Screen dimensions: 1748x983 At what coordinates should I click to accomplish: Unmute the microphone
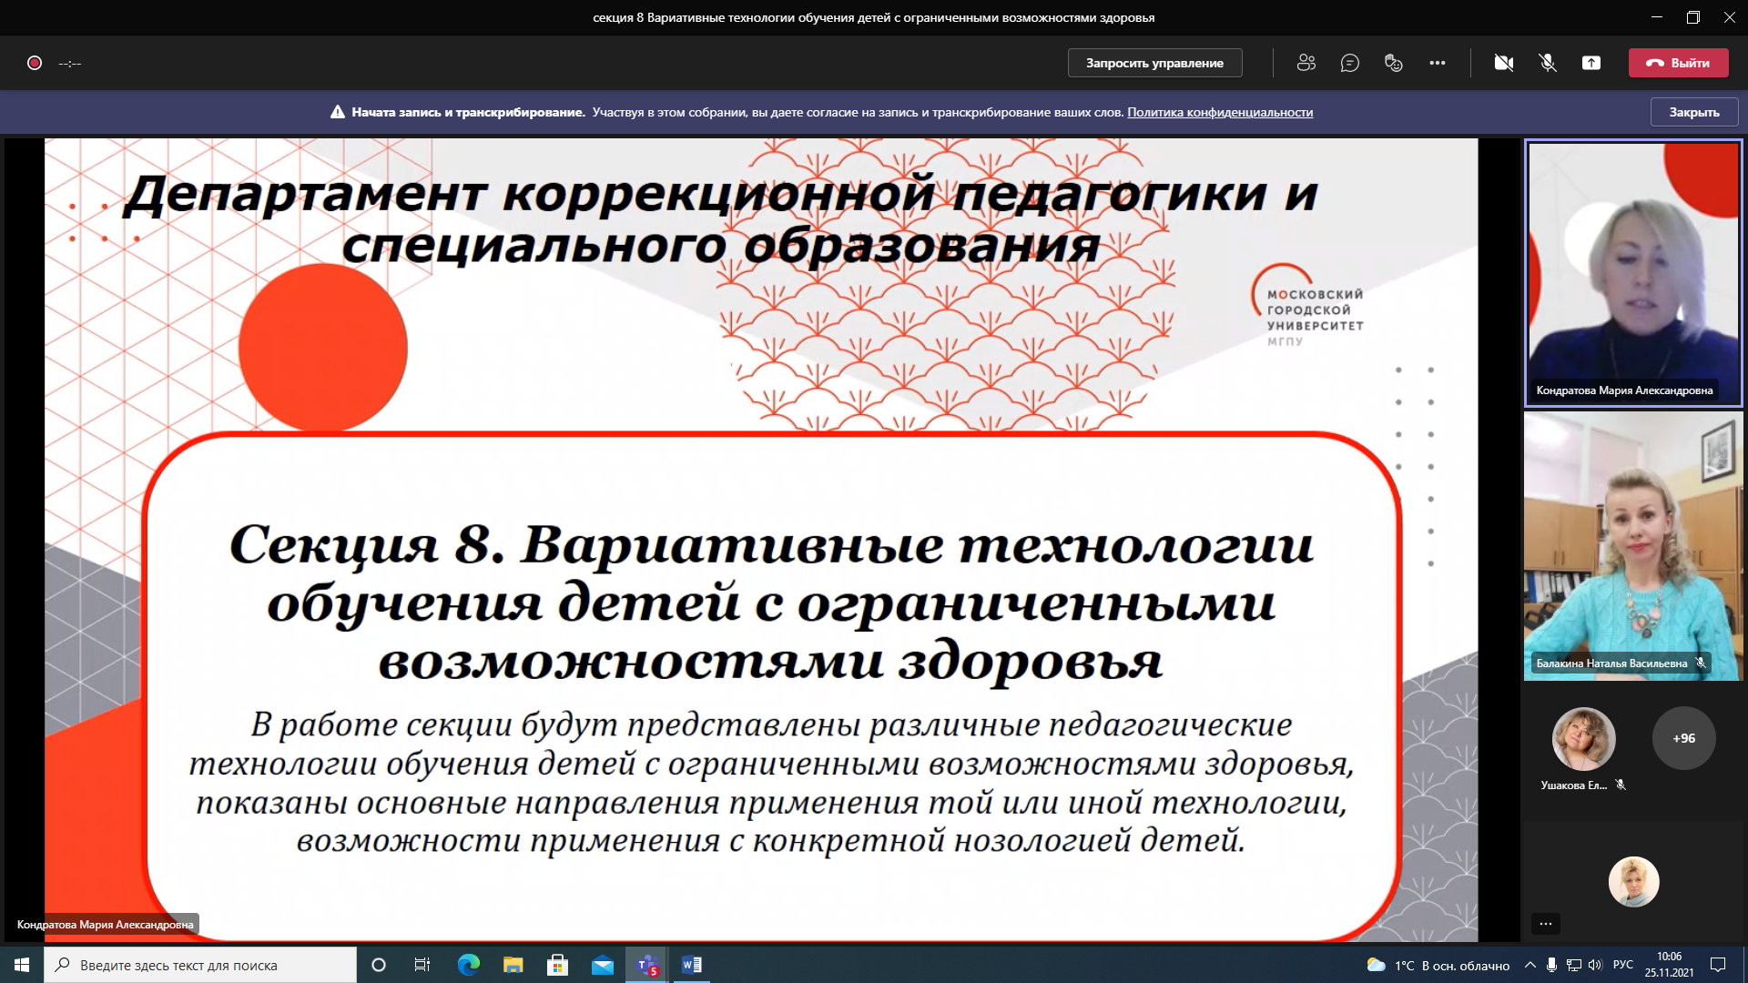click(x=1548, y=63)
